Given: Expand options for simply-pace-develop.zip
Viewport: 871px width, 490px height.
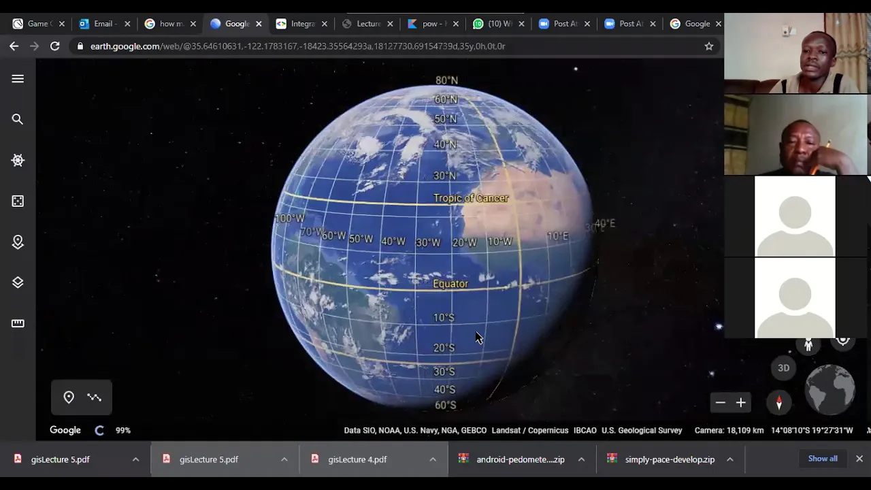Looking at the screenshot, I should coord(729,459).
